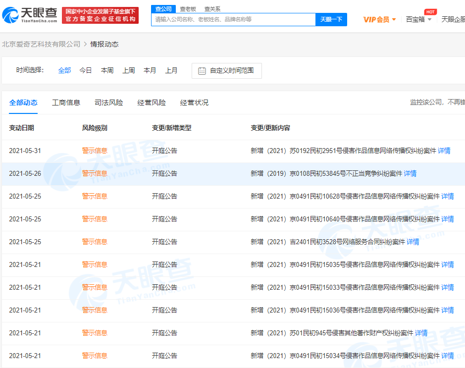Click the 2021-05-26 date cell
The height and width of the screenshot is (368, 465).
[x=25, y=174]
